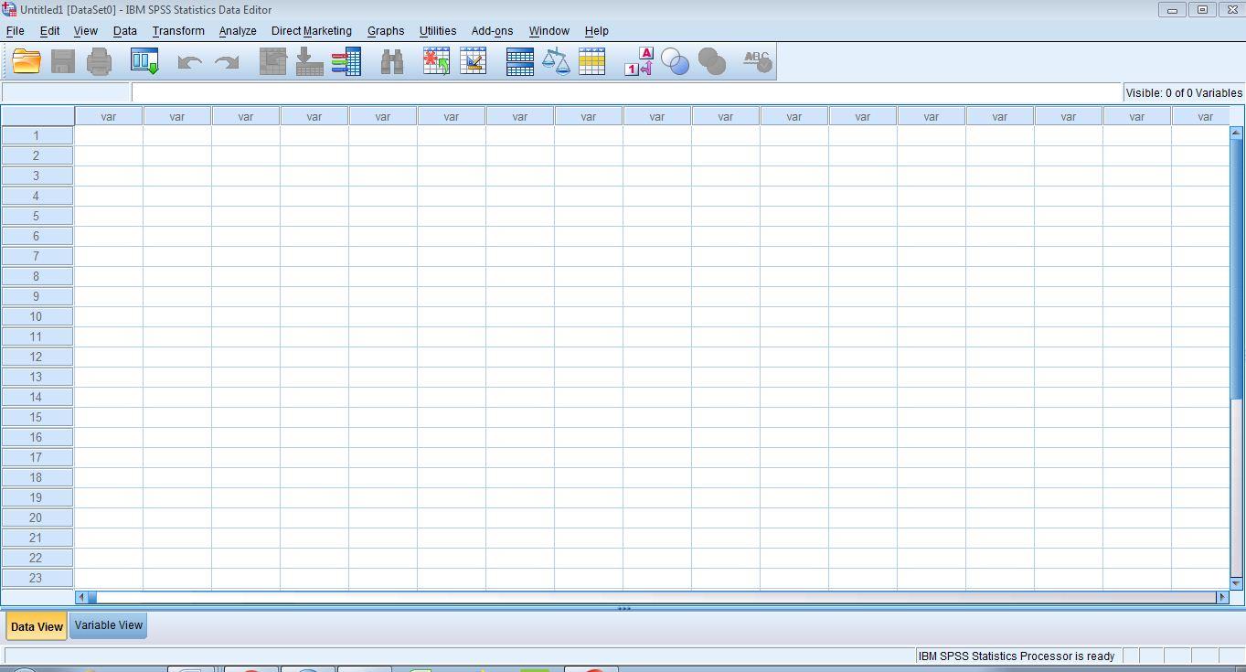Open the Find dialog with the binoculars icon
The width and height of the screenshot is (1246, 672).
(x=391, y=60)
